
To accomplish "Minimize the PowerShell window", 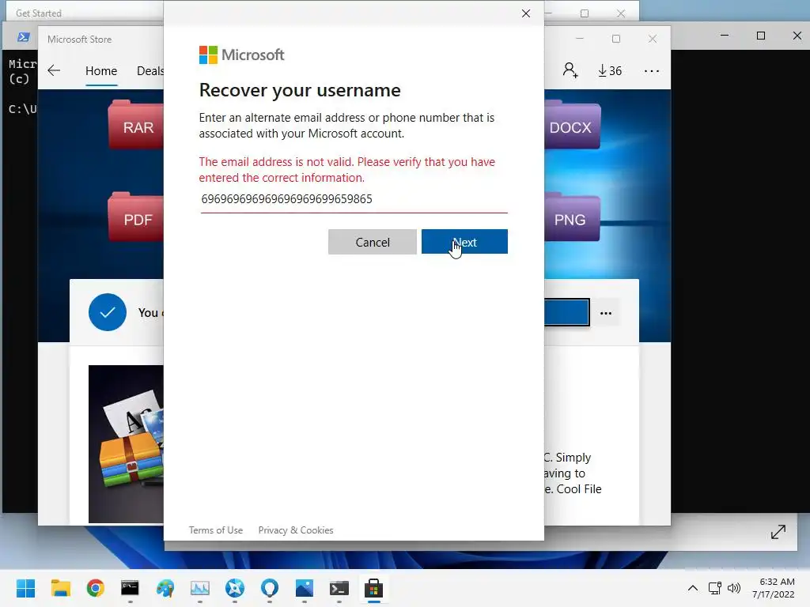I will click(725, 36).
